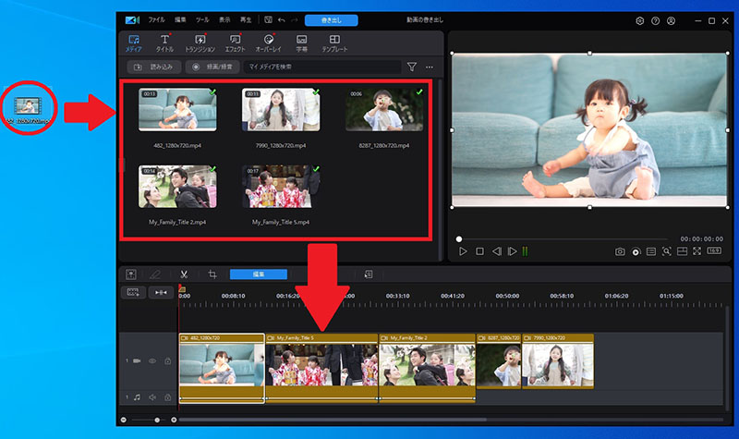Zoom out timeline with minus button
Screen dimensions: 739x439
124,420
